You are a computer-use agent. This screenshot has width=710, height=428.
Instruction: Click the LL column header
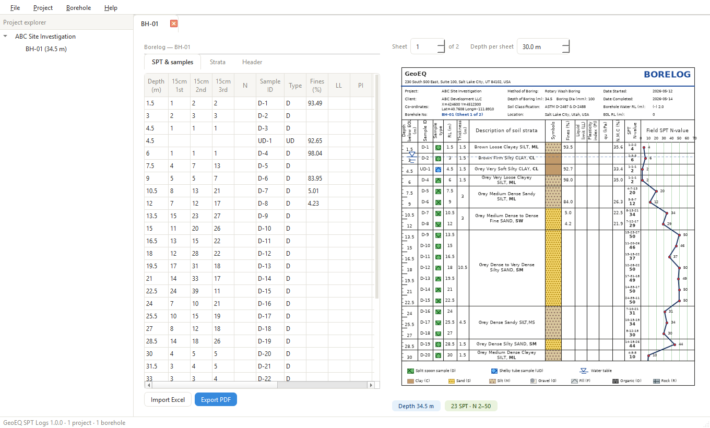(x=339, y=86)
